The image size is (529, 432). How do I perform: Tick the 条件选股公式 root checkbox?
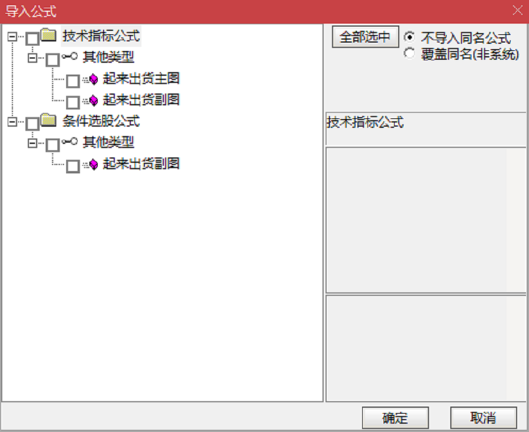(x=33, y=124)
